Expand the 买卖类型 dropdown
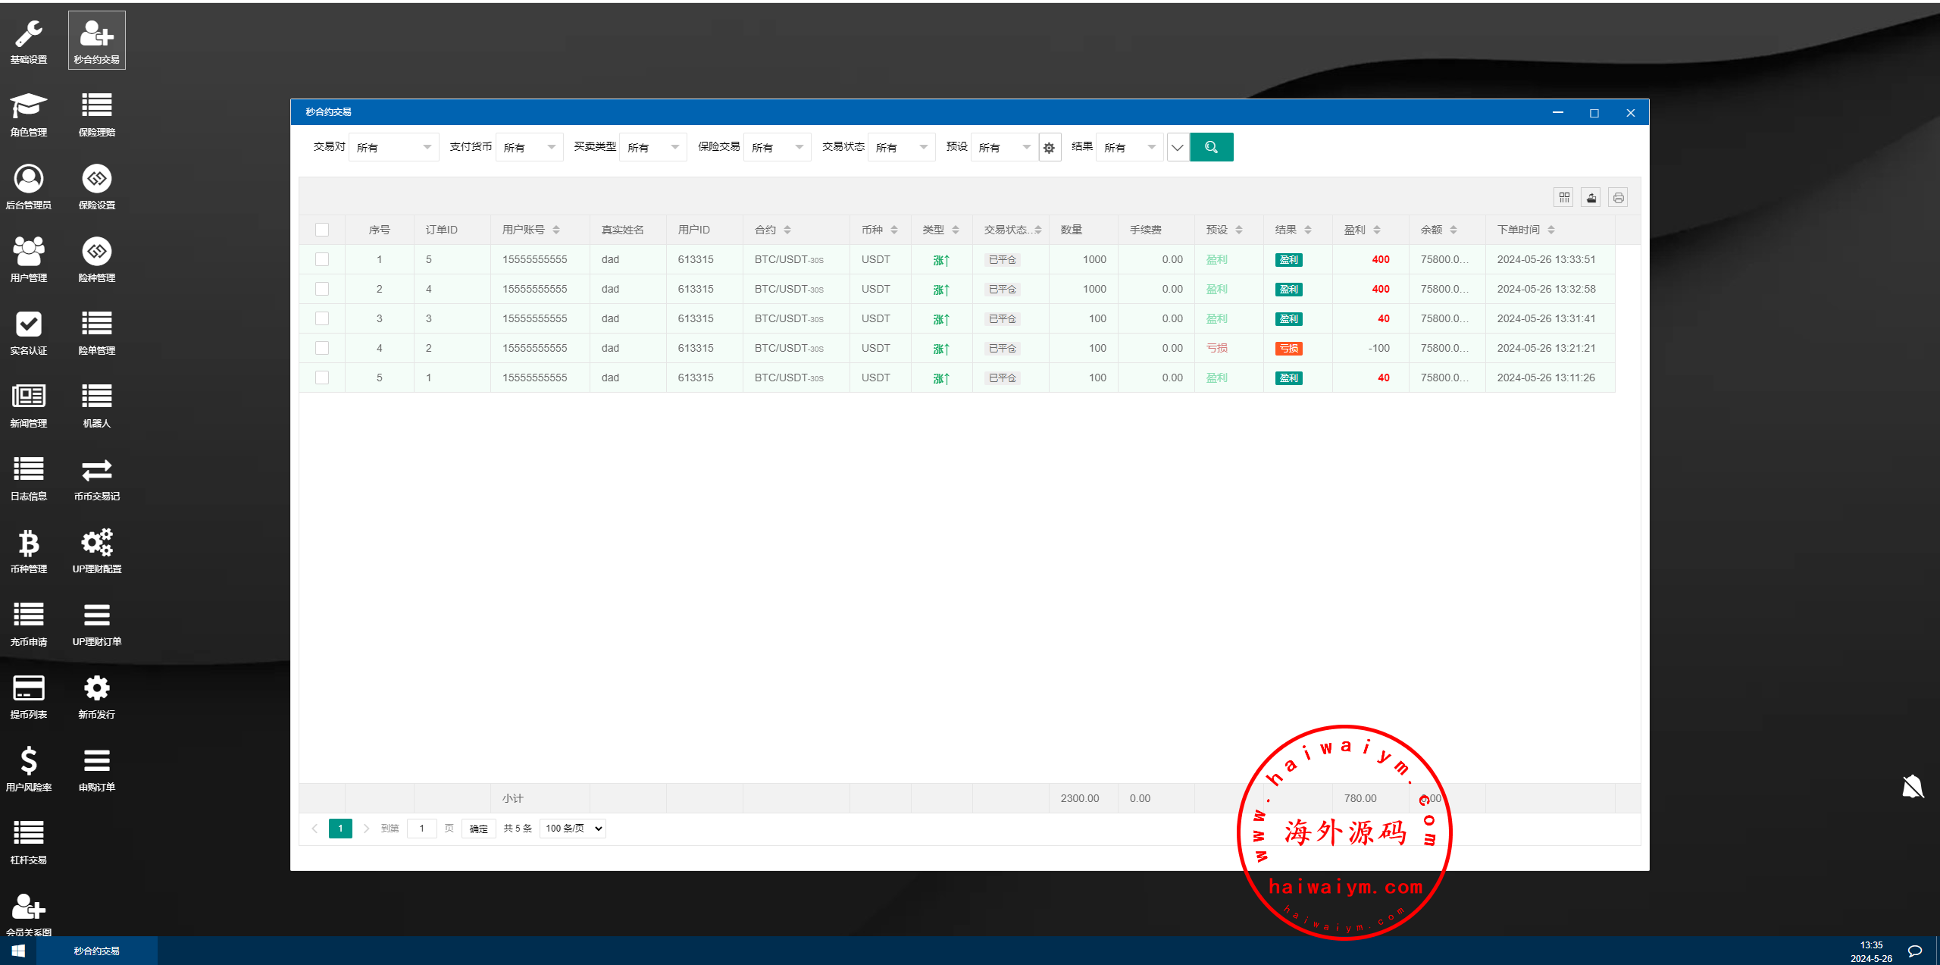1940x965 pixels. 652,147
